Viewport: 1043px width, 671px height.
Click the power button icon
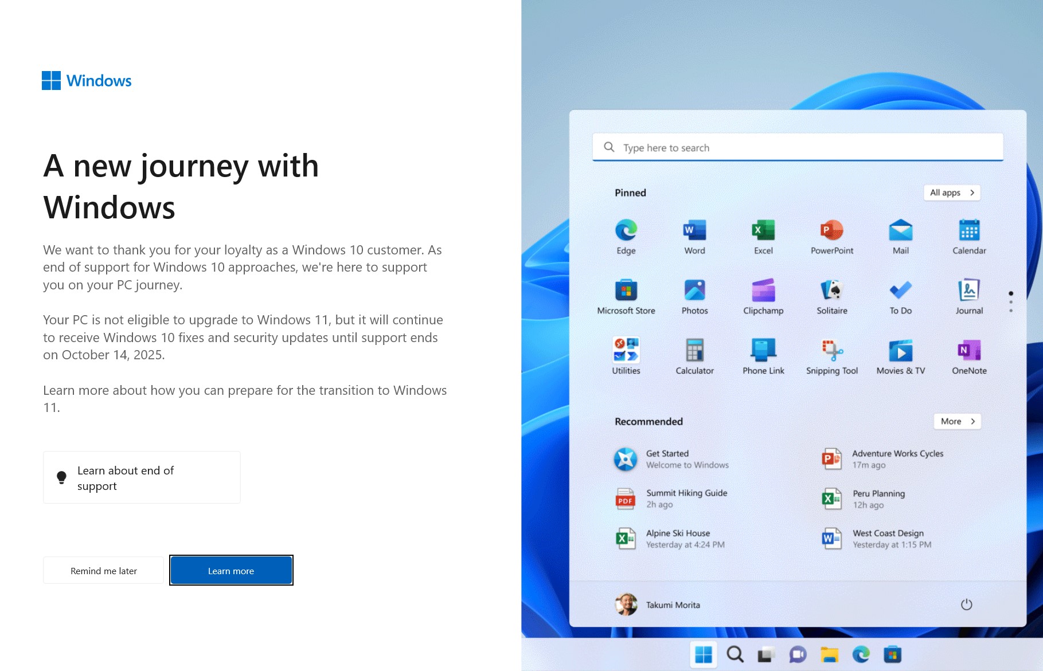click(x=966, y=605)
